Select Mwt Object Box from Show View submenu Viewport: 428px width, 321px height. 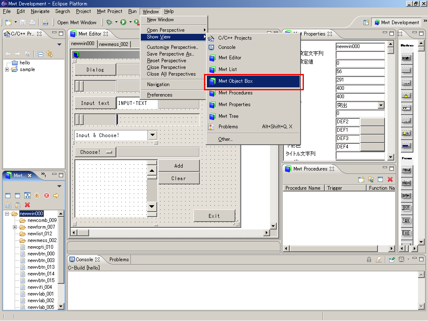pos(253,82)
